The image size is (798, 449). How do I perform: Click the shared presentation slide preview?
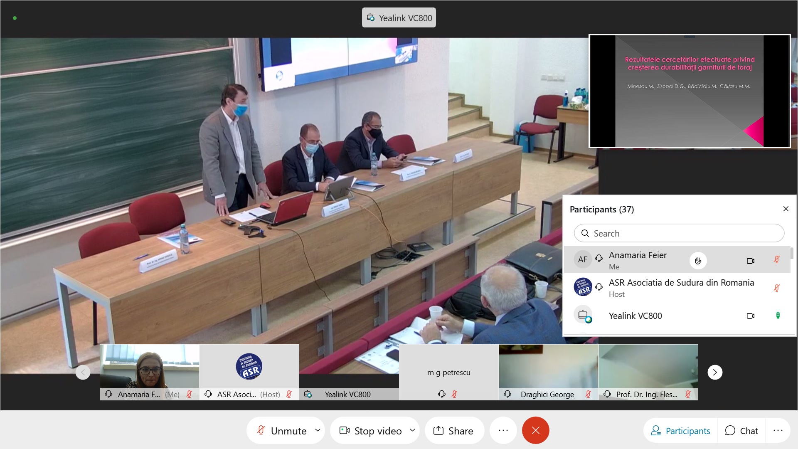tap(689, 91)
